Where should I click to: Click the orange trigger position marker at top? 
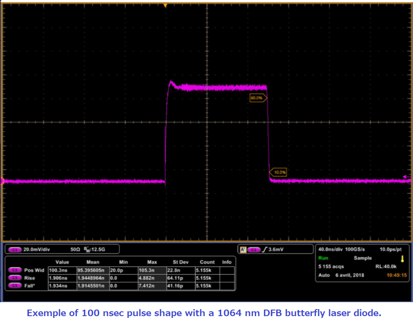tap(165, 6)
